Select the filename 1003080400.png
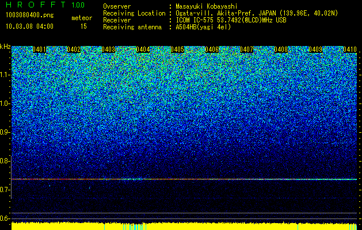Screen dimensions: 362x230 click(x=30, y=16)
